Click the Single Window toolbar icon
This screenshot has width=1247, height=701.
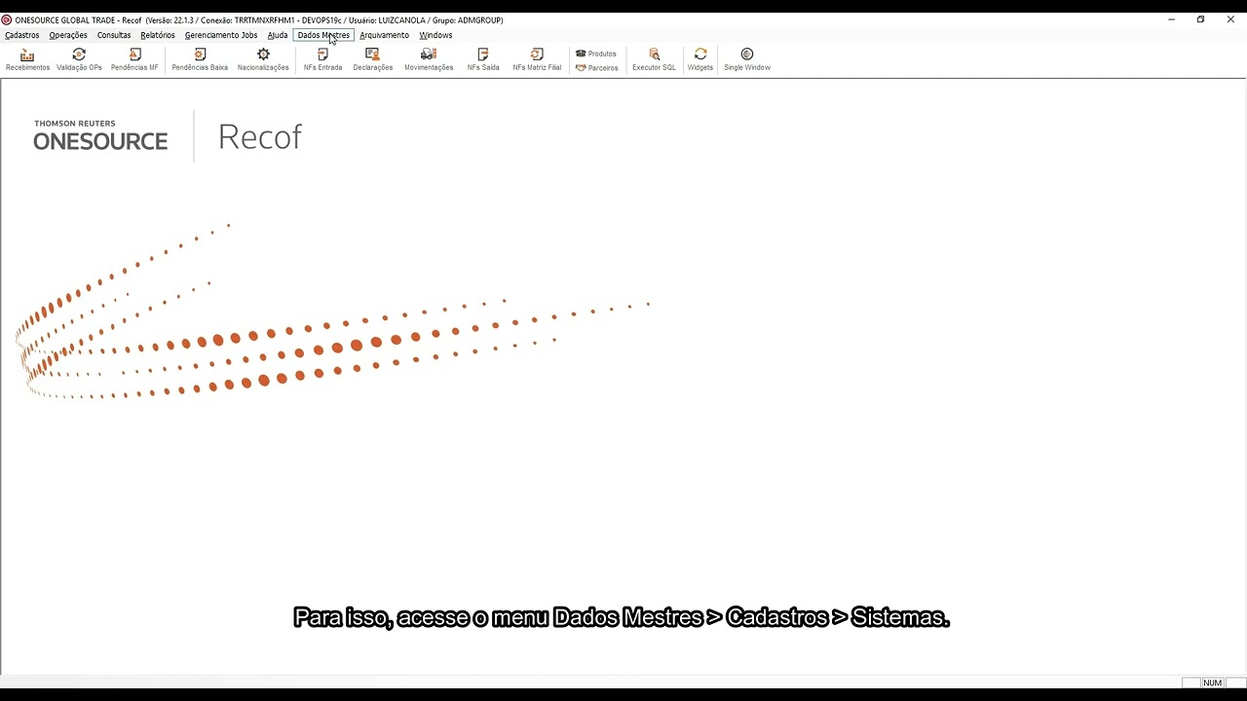pyautogui.click(x=747, y=59)
